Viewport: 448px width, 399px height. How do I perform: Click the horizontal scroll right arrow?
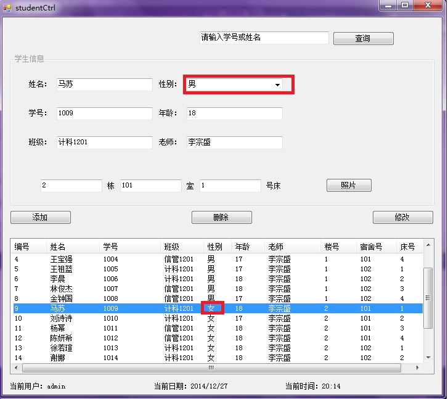417,368
